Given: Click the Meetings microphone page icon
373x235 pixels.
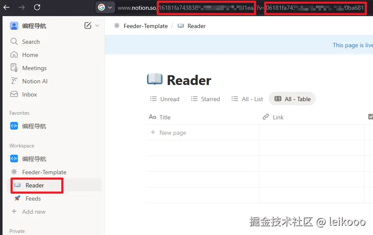Looking at the screenshot, I should pyautogui.click(x=14, y=68).
